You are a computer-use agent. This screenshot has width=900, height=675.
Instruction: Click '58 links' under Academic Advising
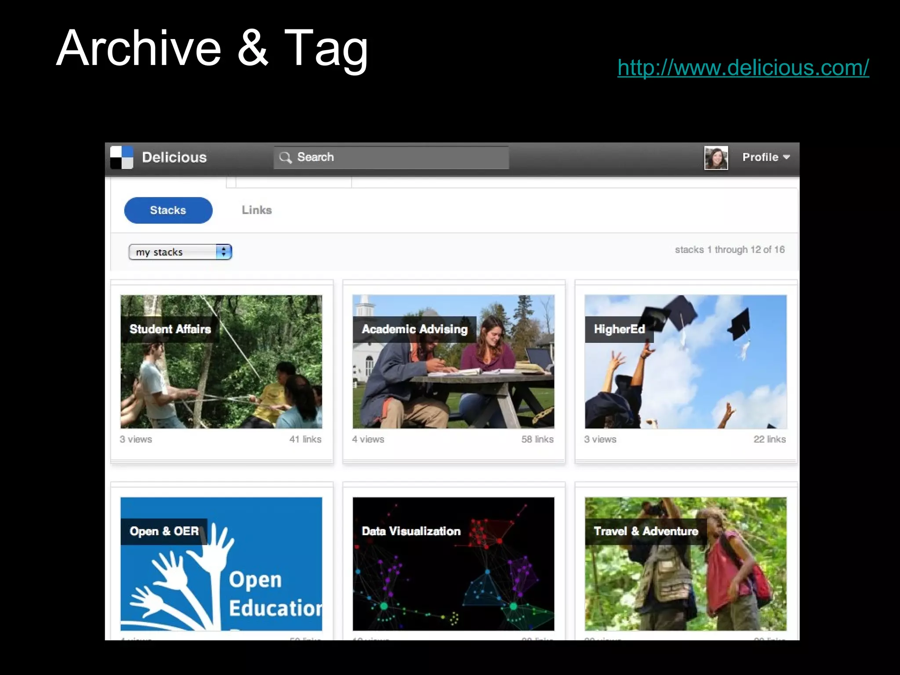pyautogui.click(x=537, y=439)
